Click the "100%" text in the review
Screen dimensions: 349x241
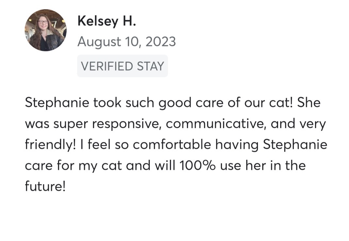197,166
